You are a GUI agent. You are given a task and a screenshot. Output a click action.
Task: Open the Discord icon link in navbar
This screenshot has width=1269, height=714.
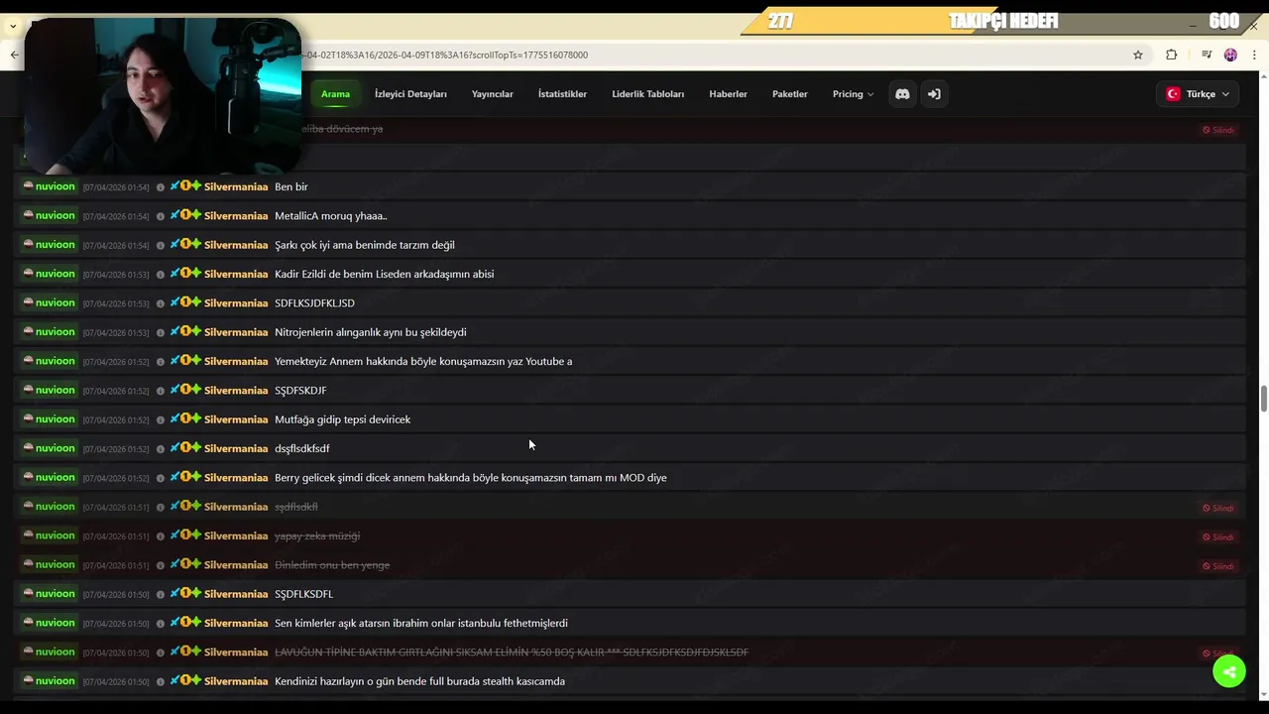[902, 94]
